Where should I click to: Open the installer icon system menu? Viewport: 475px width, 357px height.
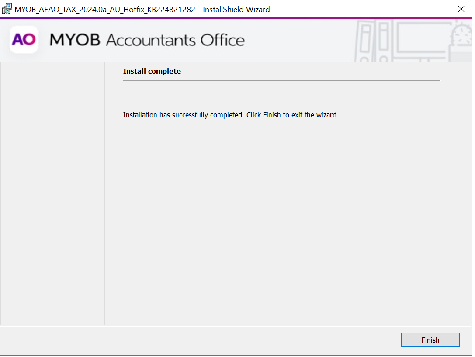7,9
